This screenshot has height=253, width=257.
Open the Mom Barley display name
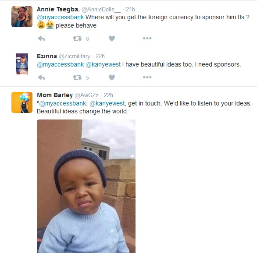click(x=55, y=95)
